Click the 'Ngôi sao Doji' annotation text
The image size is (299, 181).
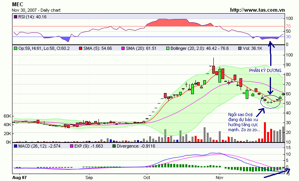[241, 114]
